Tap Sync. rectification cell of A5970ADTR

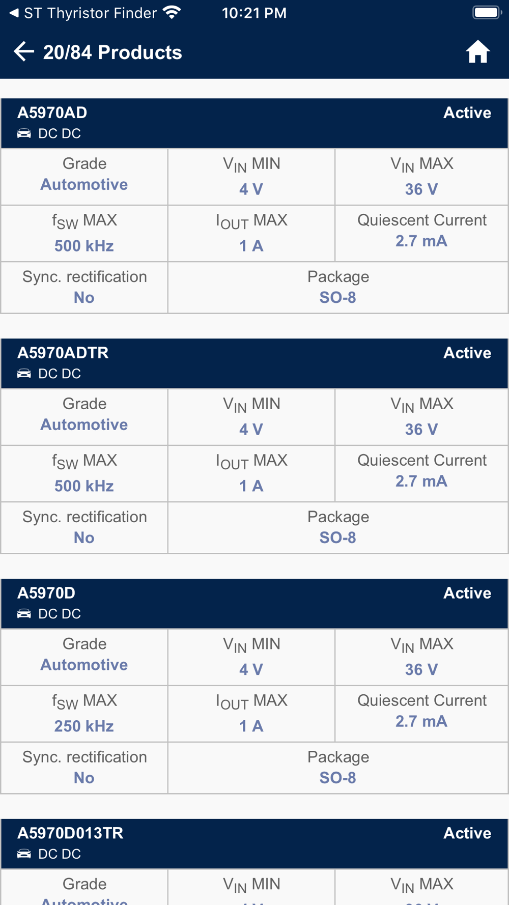[x=84, y=528]
